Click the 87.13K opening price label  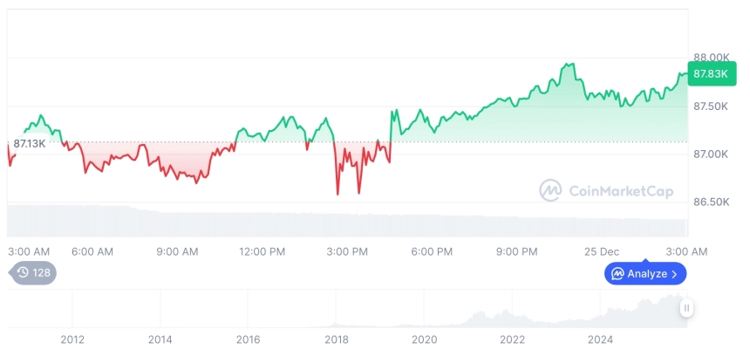tap(29, 143)
